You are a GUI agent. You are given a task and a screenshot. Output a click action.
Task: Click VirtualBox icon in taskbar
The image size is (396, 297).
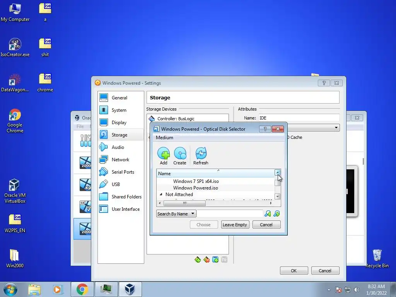click(130, 289)
